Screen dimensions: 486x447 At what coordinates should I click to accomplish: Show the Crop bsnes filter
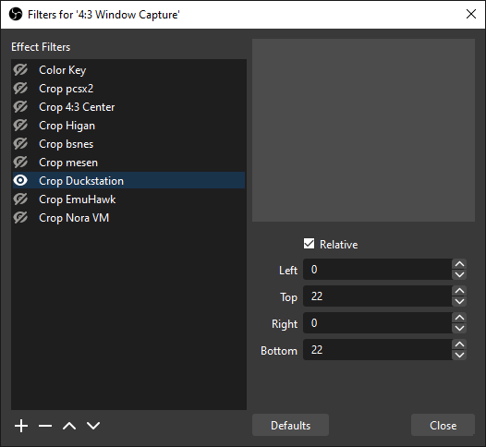(x=20, y=144)
